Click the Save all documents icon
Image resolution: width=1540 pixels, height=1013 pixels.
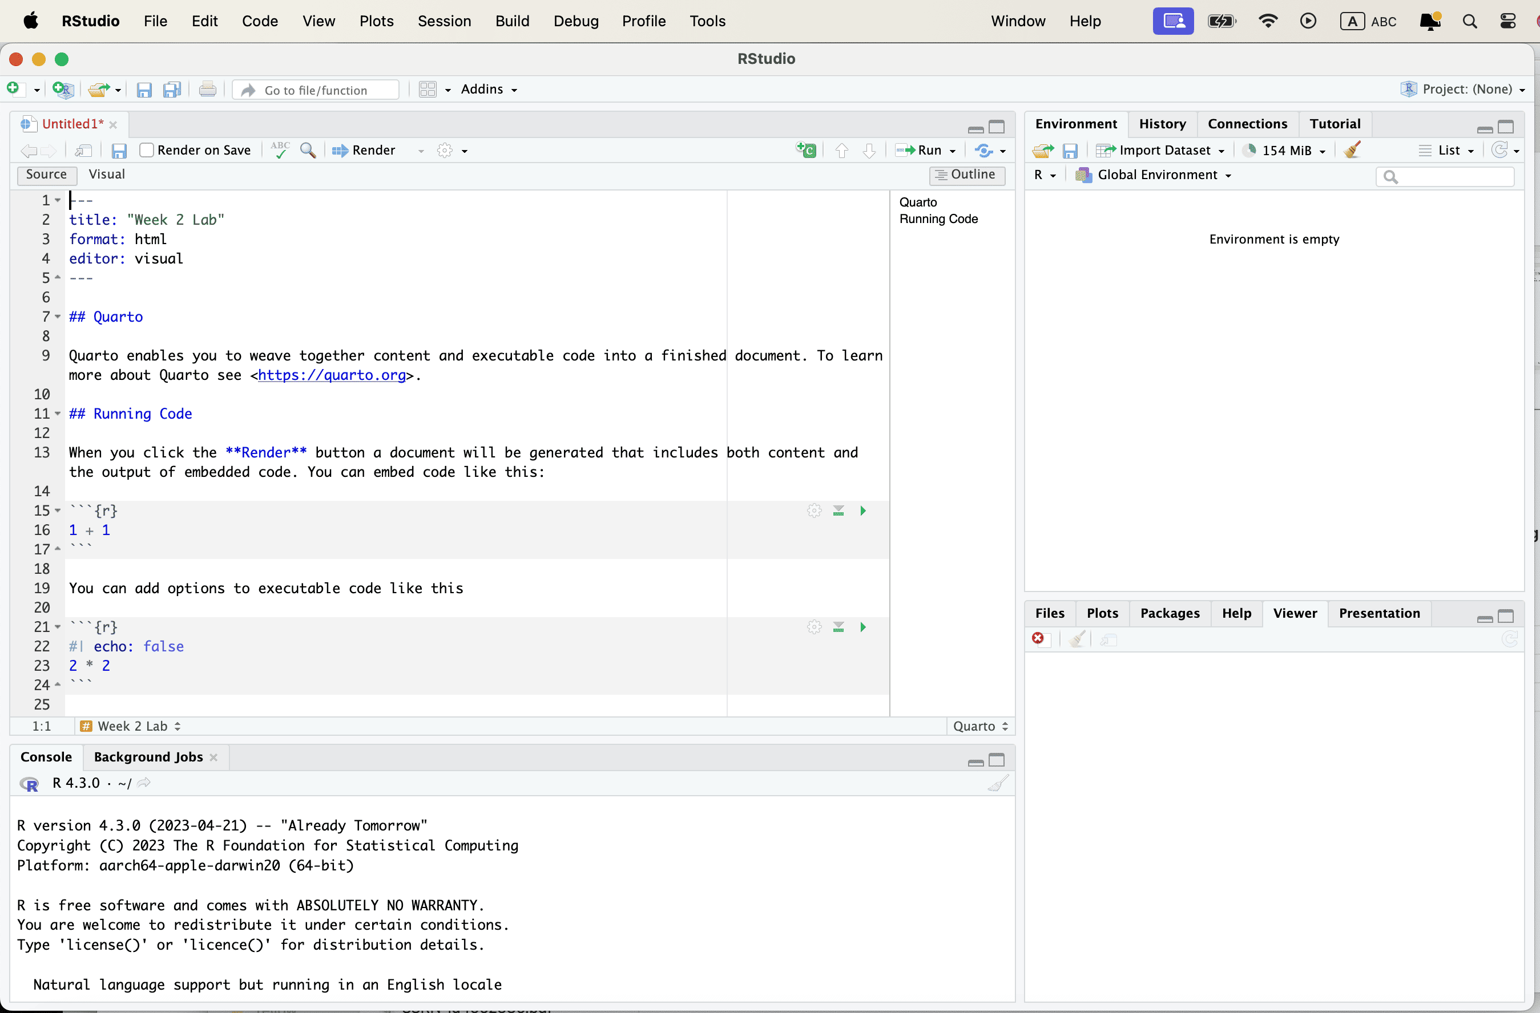171,90
